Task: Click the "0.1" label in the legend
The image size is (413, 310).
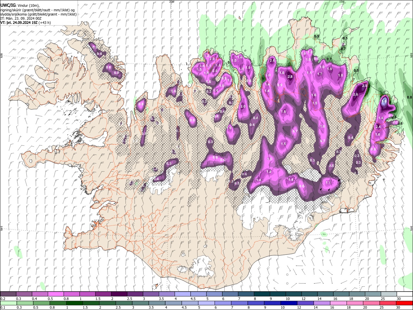Action: tap(3, 308)
